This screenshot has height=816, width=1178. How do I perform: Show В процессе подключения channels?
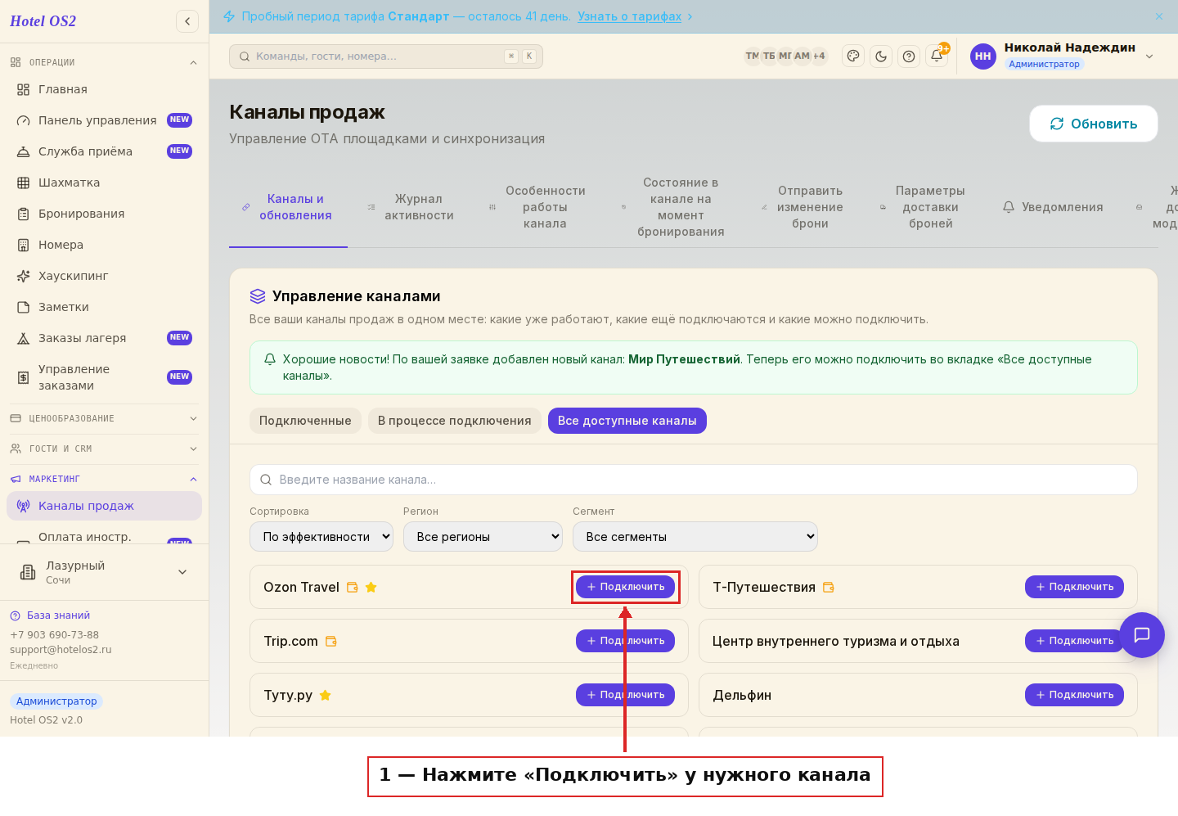tap(455, 421)
